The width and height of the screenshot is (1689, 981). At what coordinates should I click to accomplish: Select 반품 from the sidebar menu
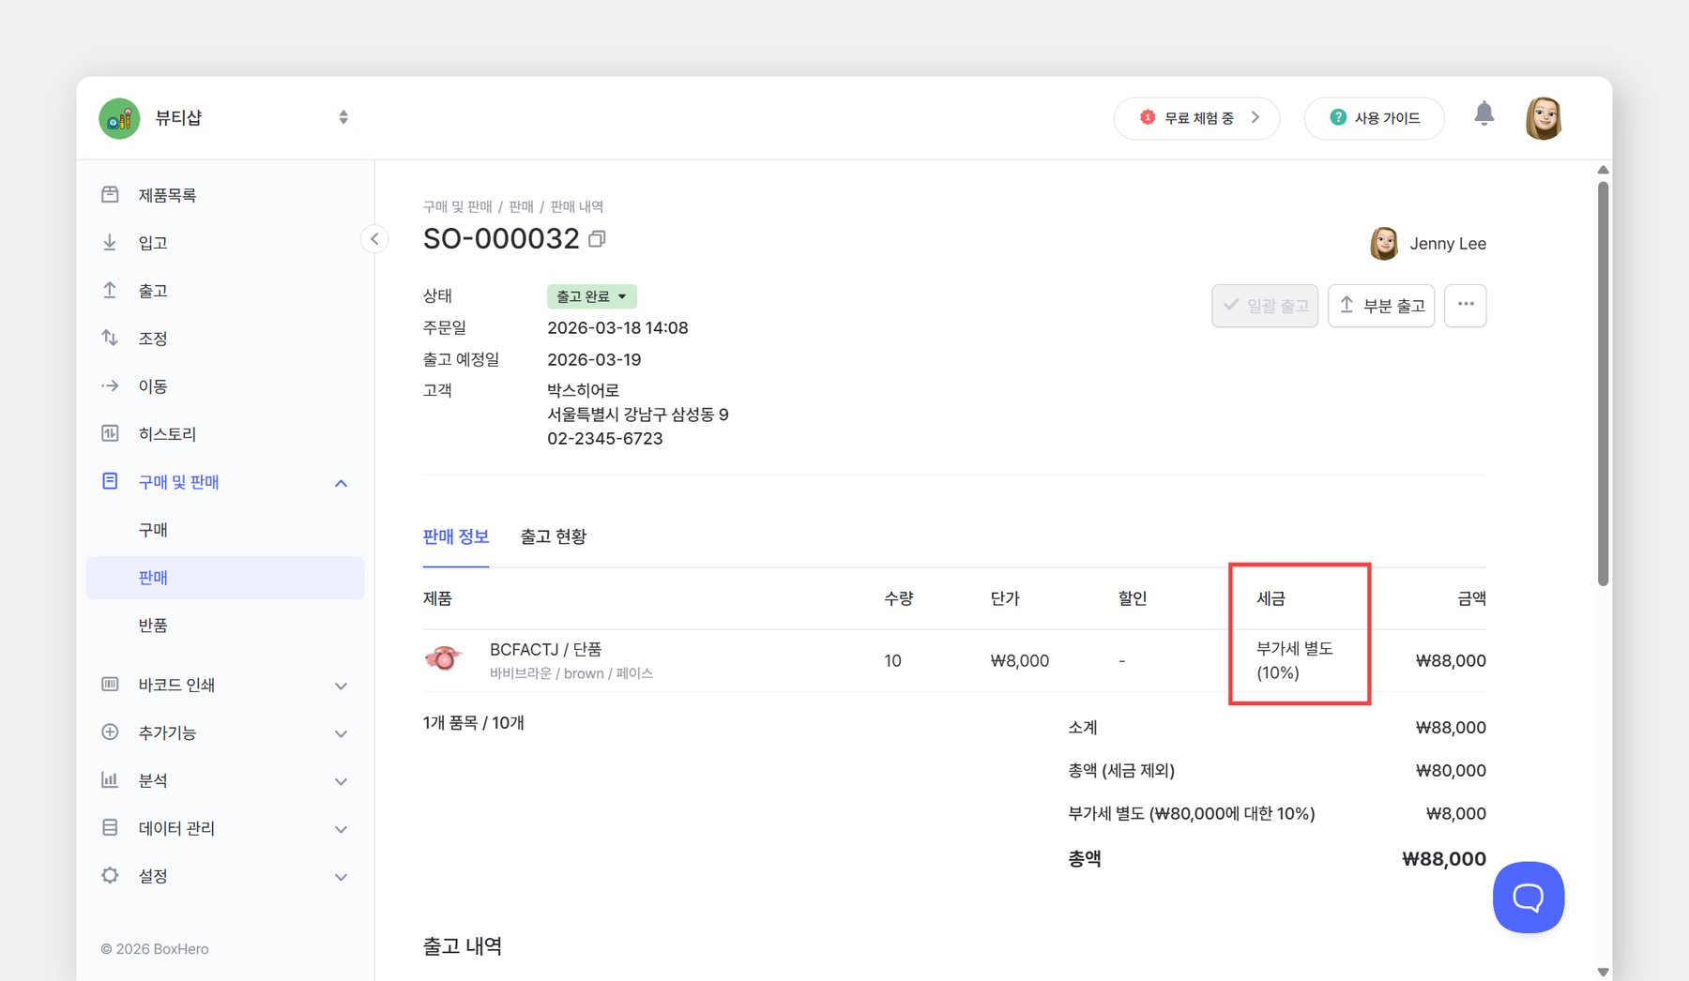[153, 625]
